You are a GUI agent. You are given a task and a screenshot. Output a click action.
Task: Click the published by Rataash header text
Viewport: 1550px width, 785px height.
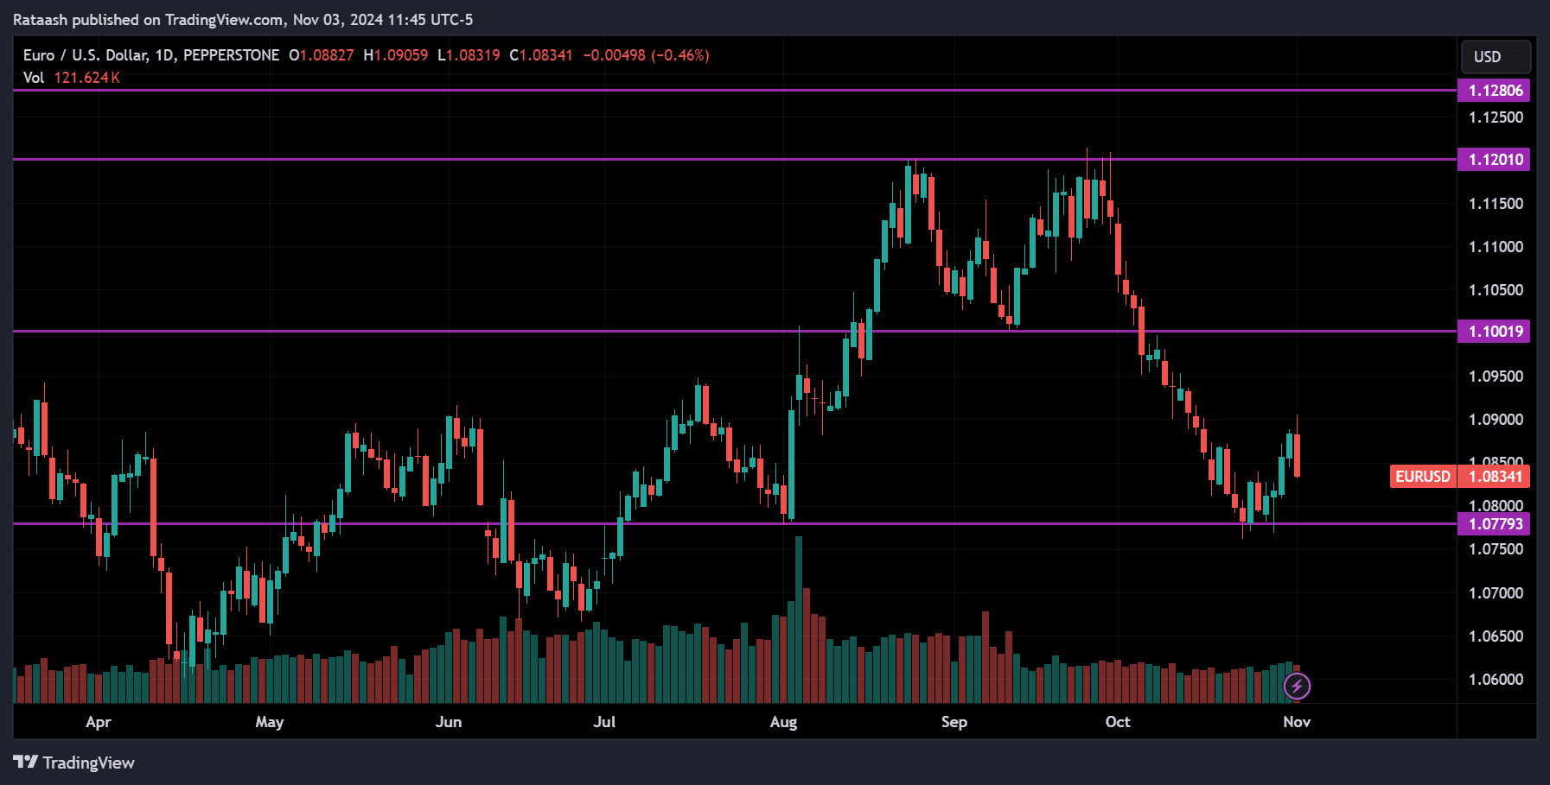pos(243,19)
